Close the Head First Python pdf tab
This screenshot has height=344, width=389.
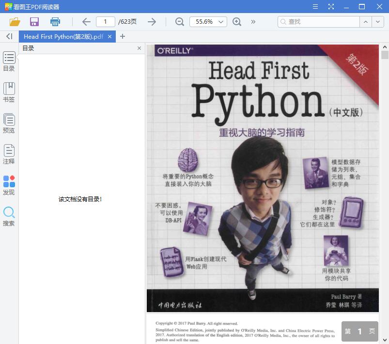click(x=109, y=36)
